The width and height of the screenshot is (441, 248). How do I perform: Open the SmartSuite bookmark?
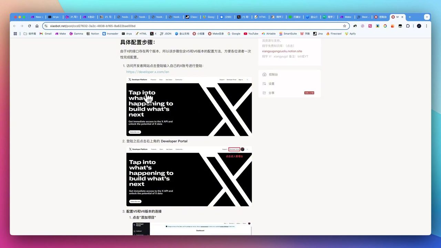(288, 33)
